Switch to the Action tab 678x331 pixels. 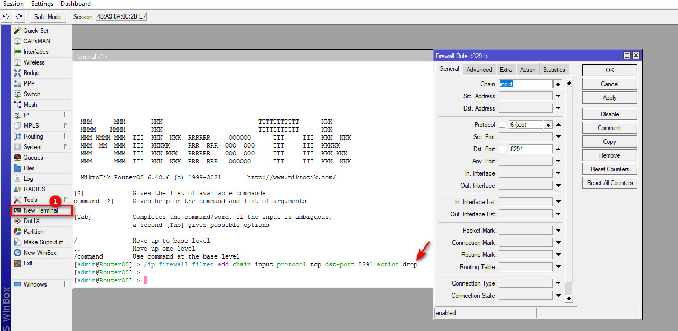[527, 70]
